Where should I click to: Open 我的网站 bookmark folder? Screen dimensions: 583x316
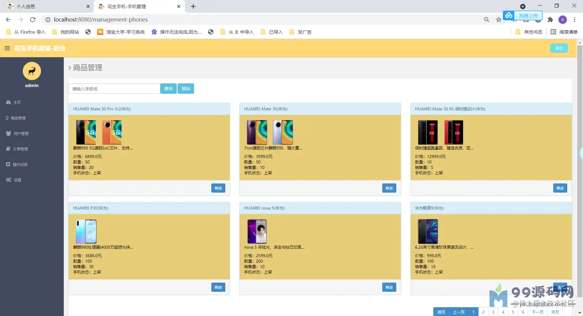click(x=66, y=32)
